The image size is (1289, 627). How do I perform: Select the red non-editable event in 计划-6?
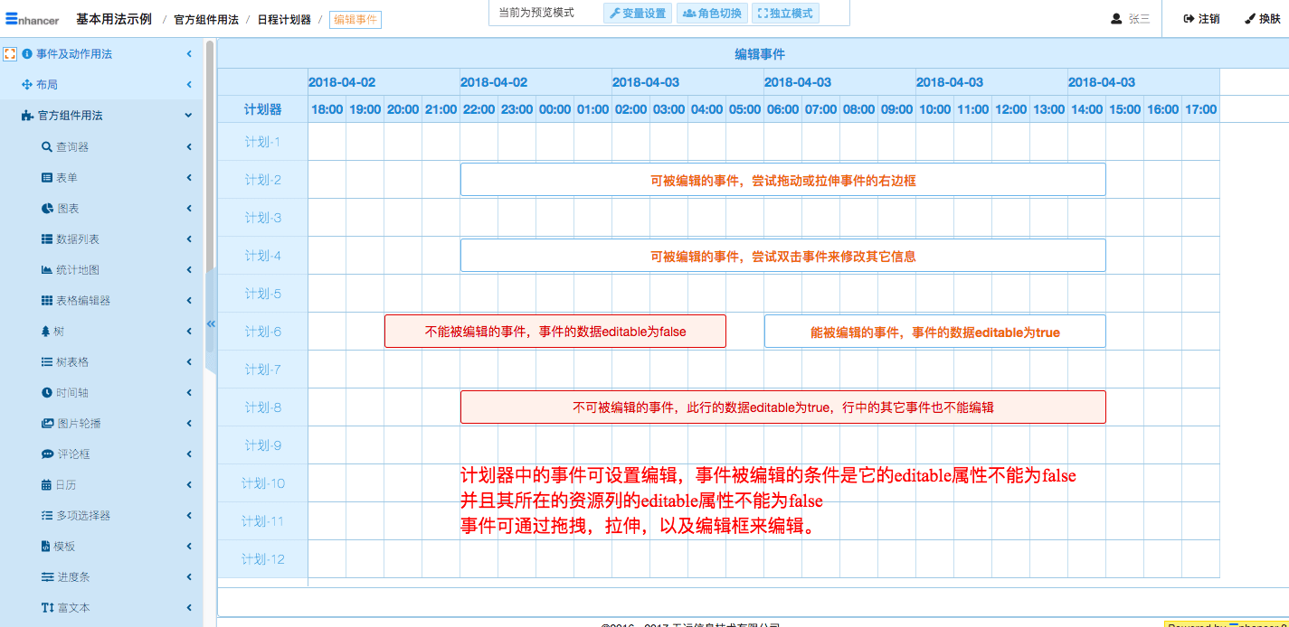[x=554, y=332]
